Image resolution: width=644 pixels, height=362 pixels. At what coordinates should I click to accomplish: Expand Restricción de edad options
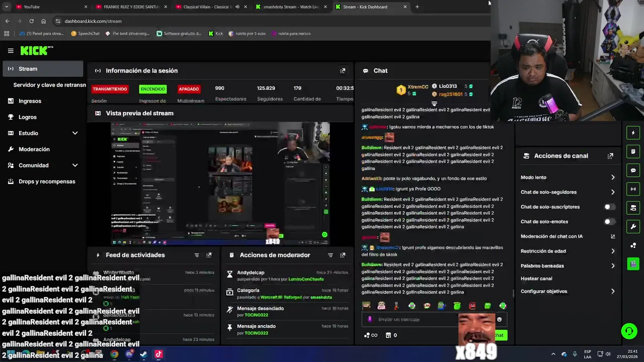(x=613, y=251)
